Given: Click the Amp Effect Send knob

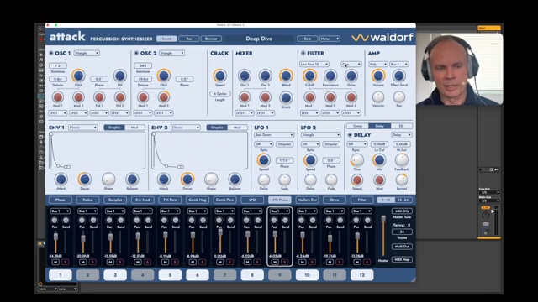Looking at the screenshot, I should point(398,75).
